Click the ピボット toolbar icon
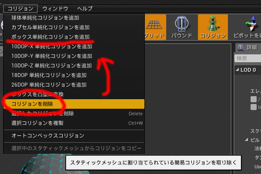 pos(248,27)
